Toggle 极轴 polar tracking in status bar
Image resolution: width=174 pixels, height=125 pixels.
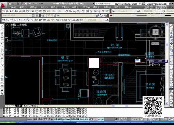click(51, 119)
